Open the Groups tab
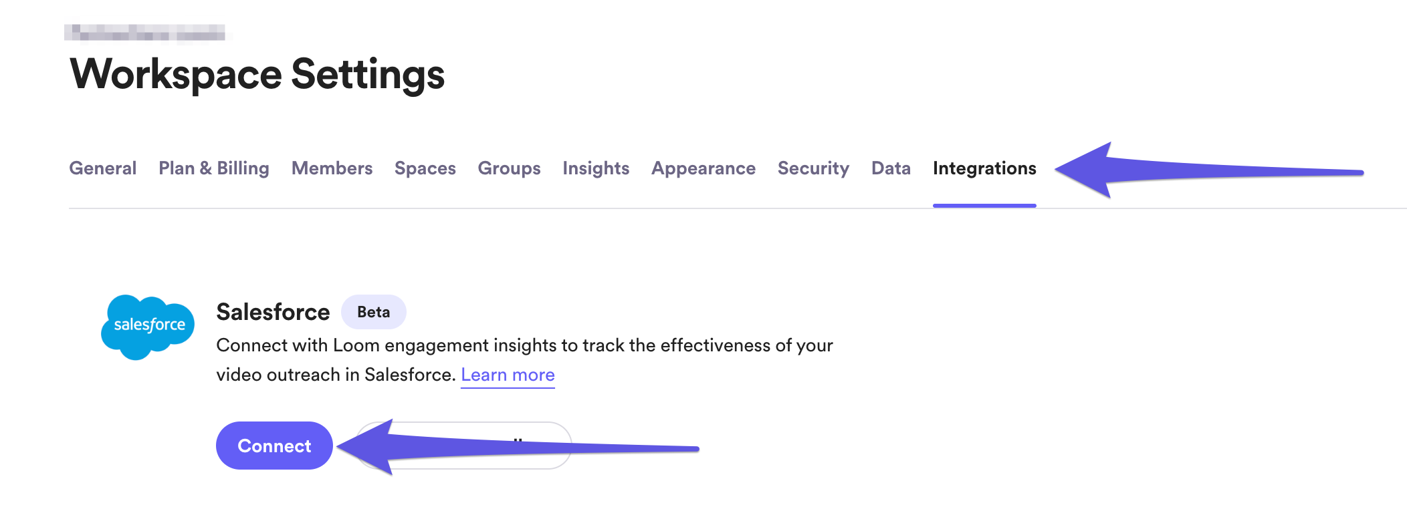 click(x=509, y=168)
